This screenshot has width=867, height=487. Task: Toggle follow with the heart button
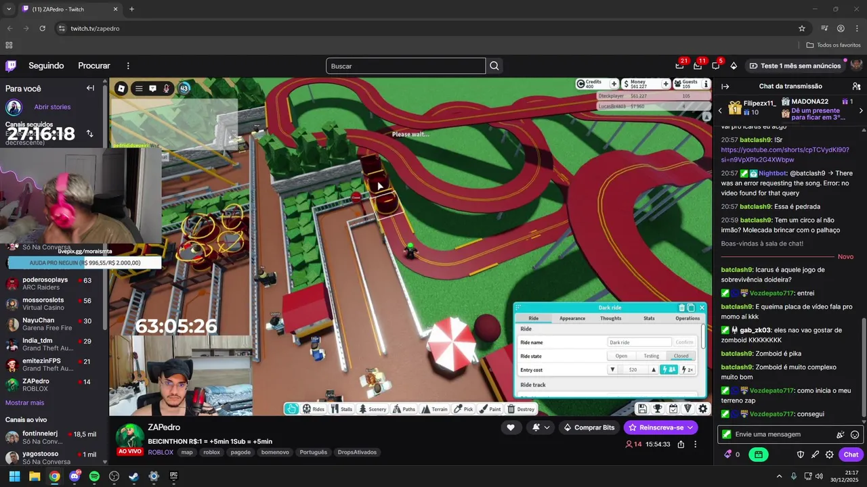[511, 427]
